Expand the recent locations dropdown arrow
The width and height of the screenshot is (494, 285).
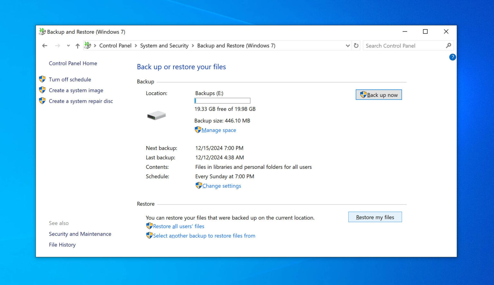pyautogui.click(x=68, y=45)
